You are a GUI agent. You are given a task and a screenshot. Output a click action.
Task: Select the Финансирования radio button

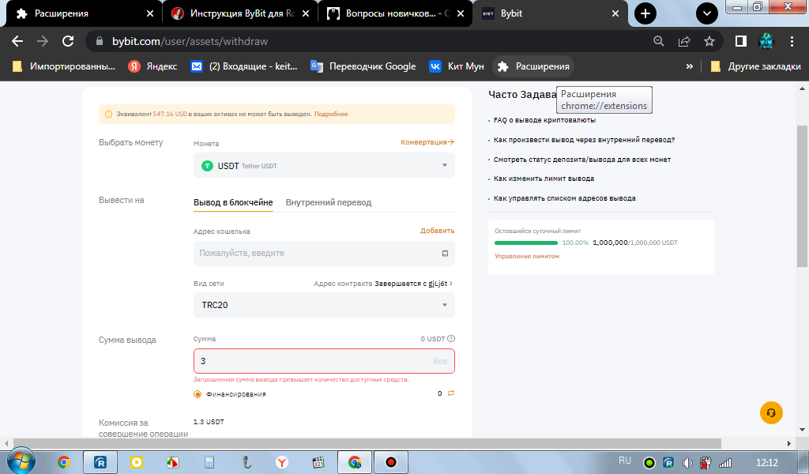(x=198, y=394)
